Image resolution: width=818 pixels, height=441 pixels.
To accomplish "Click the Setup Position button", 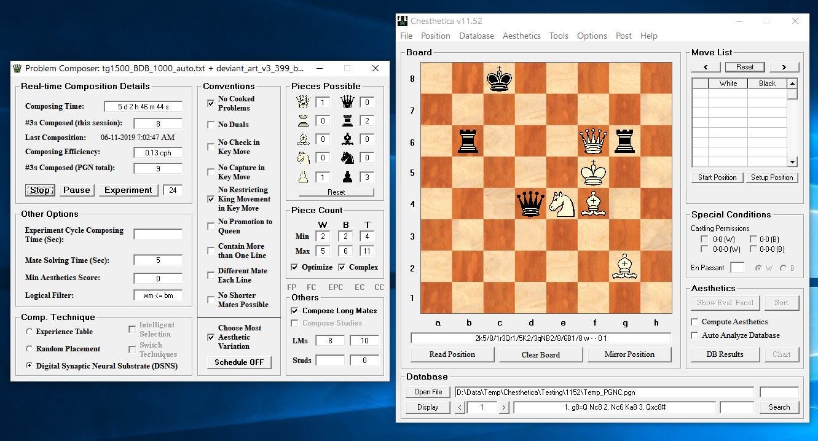I will tap(773, 178).
